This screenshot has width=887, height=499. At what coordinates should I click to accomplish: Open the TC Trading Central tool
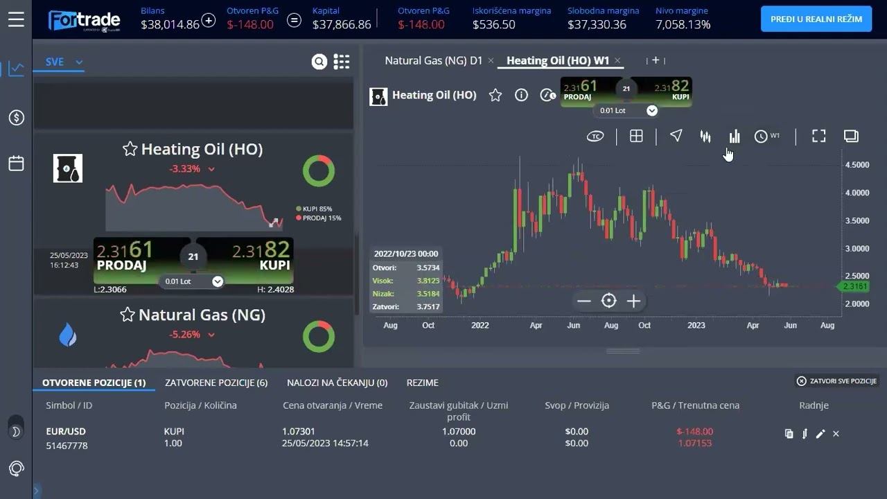[x=595, y=137]
